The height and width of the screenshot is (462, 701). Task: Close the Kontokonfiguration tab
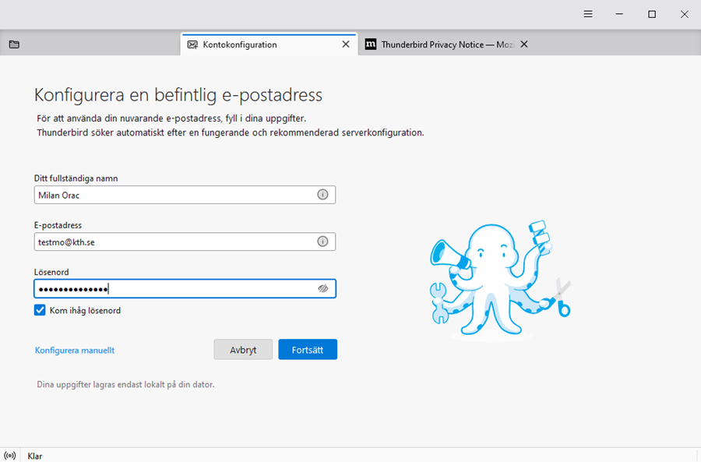click(x=346, y=44)
